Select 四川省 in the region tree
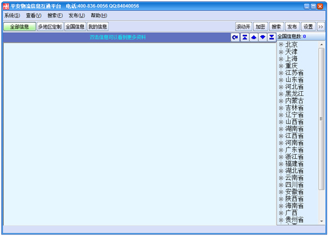 (x=294, y=185)
